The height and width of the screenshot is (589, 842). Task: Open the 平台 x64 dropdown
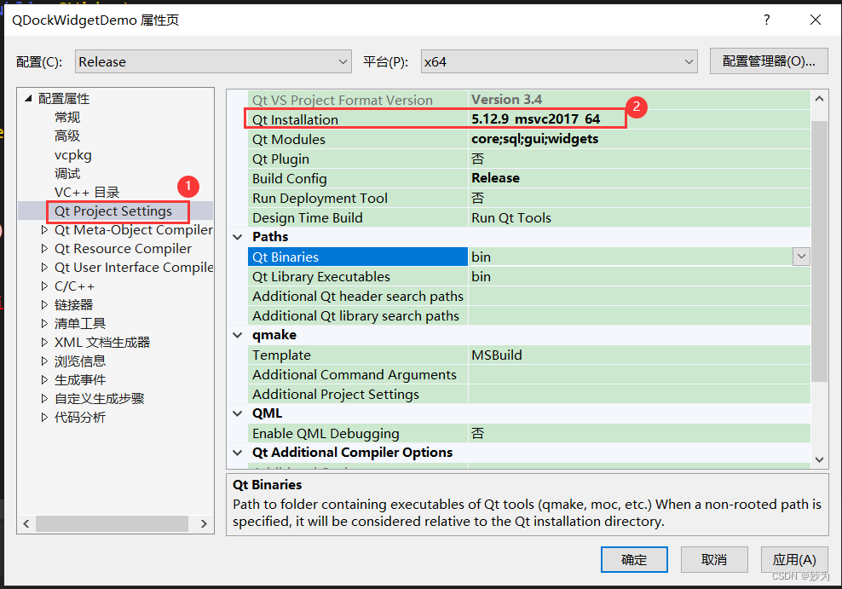coord(688,61)
